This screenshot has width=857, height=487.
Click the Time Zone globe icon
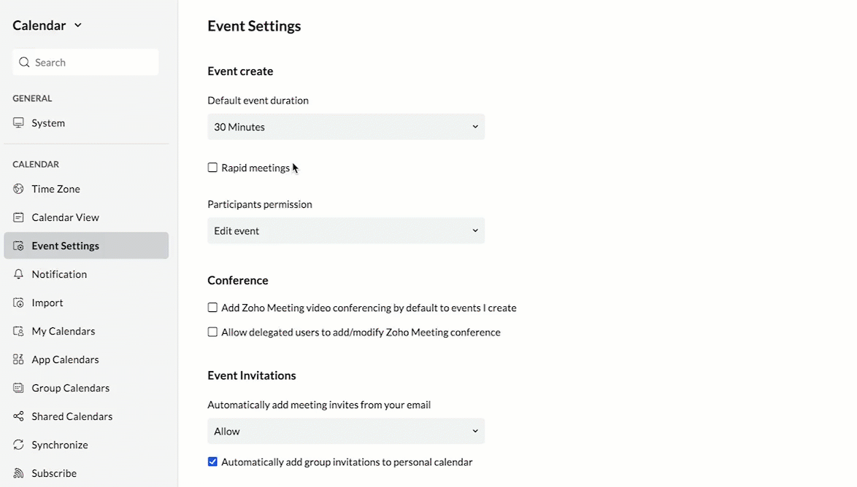click(x=18, y=189)
